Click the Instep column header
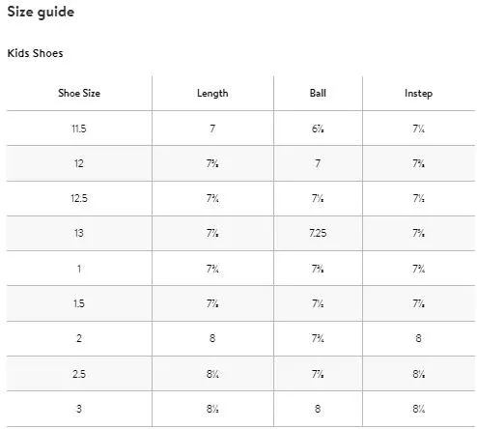Image resolution: width=477 pixels, height=429 pixels. tap(418, 94)
